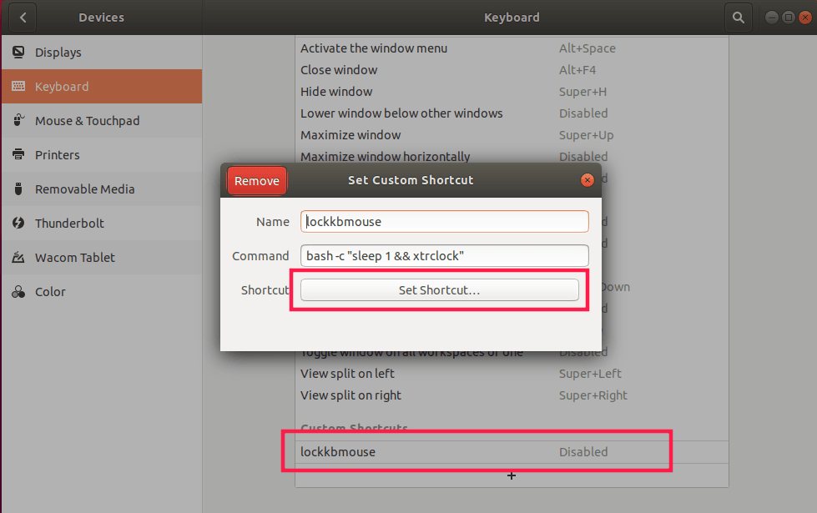Image resolution: width=817 pixels, height=513 pixels.
Task: Select the Color icon in sidebar
Action: (18, 292)
